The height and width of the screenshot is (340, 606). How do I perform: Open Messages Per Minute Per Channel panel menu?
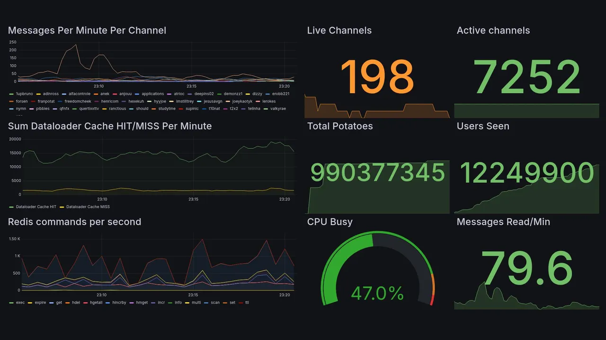coord(87,31)
